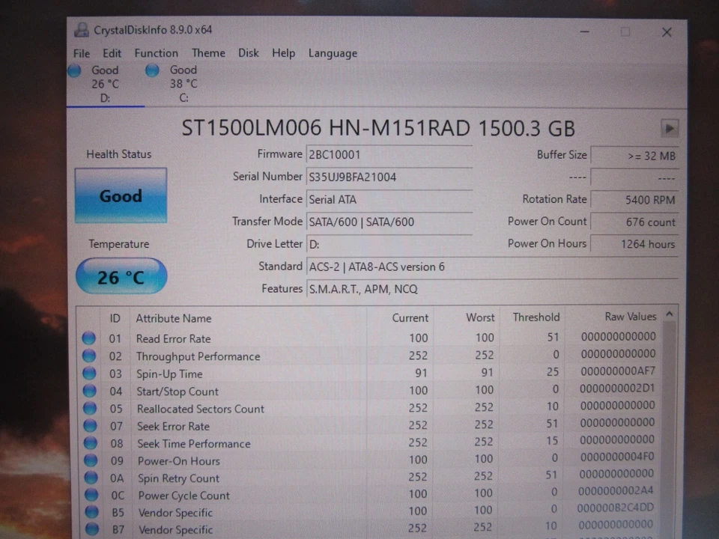Switch to the C: drive tab

[183, 84]
